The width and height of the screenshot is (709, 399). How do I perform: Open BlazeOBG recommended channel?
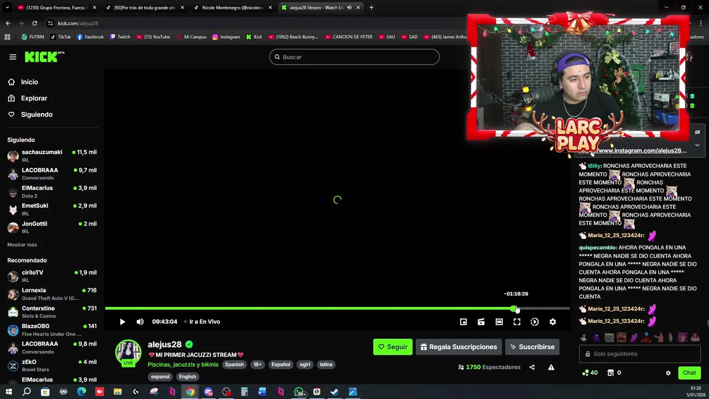click(x=52, y=330)
